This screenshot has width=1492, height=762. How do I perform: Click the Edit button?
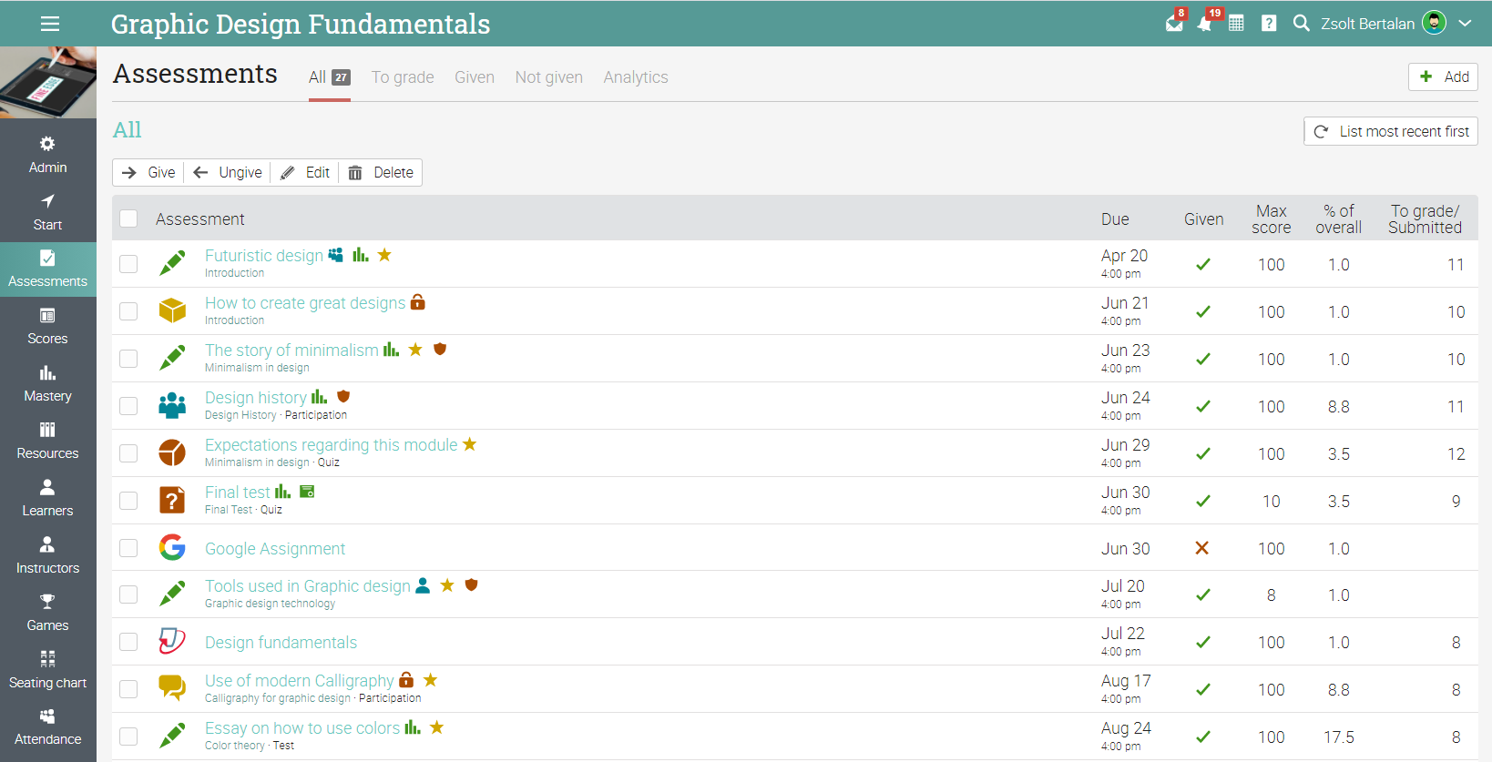point(305,172)
